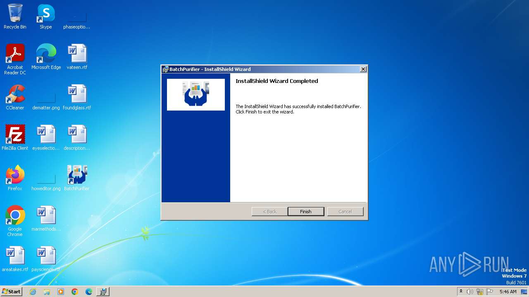Image resolution: width=529 pixels, height=297 pixels.
Task: Click the BatchPurifier logo in the wizard
Action: pyautogui.click(x=196, y=94)
